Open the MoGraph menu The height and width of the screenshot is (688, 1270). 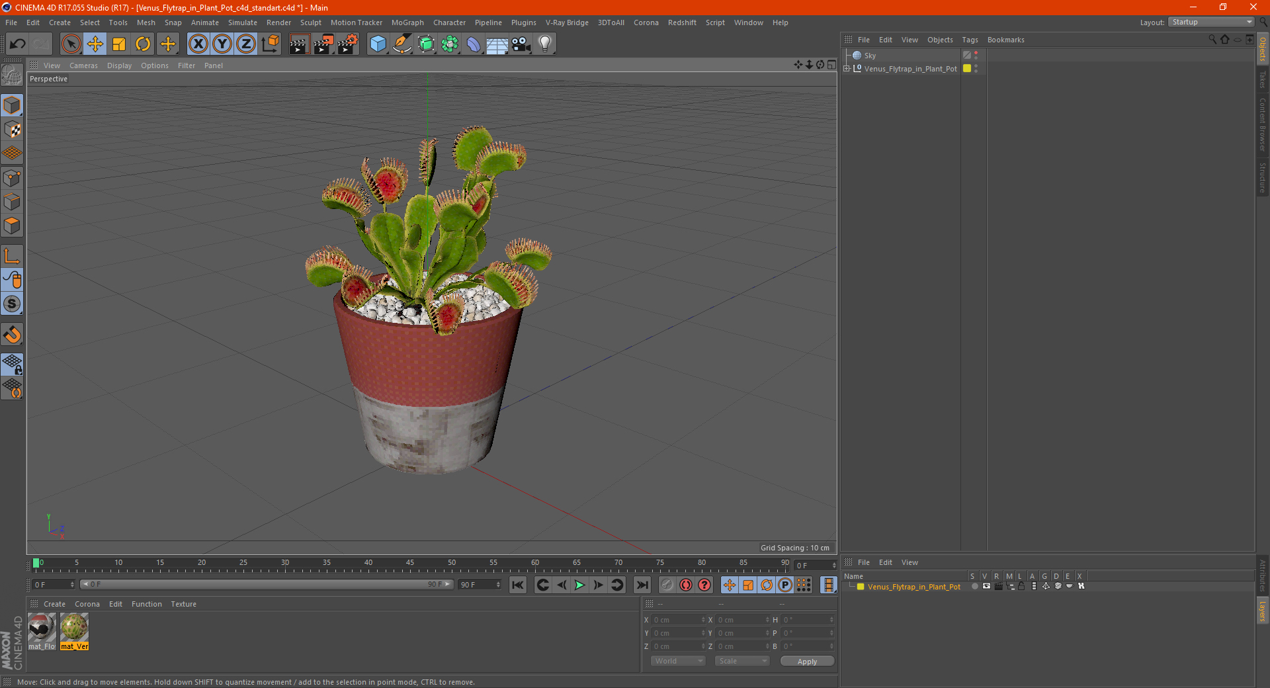tap(407, 22)
